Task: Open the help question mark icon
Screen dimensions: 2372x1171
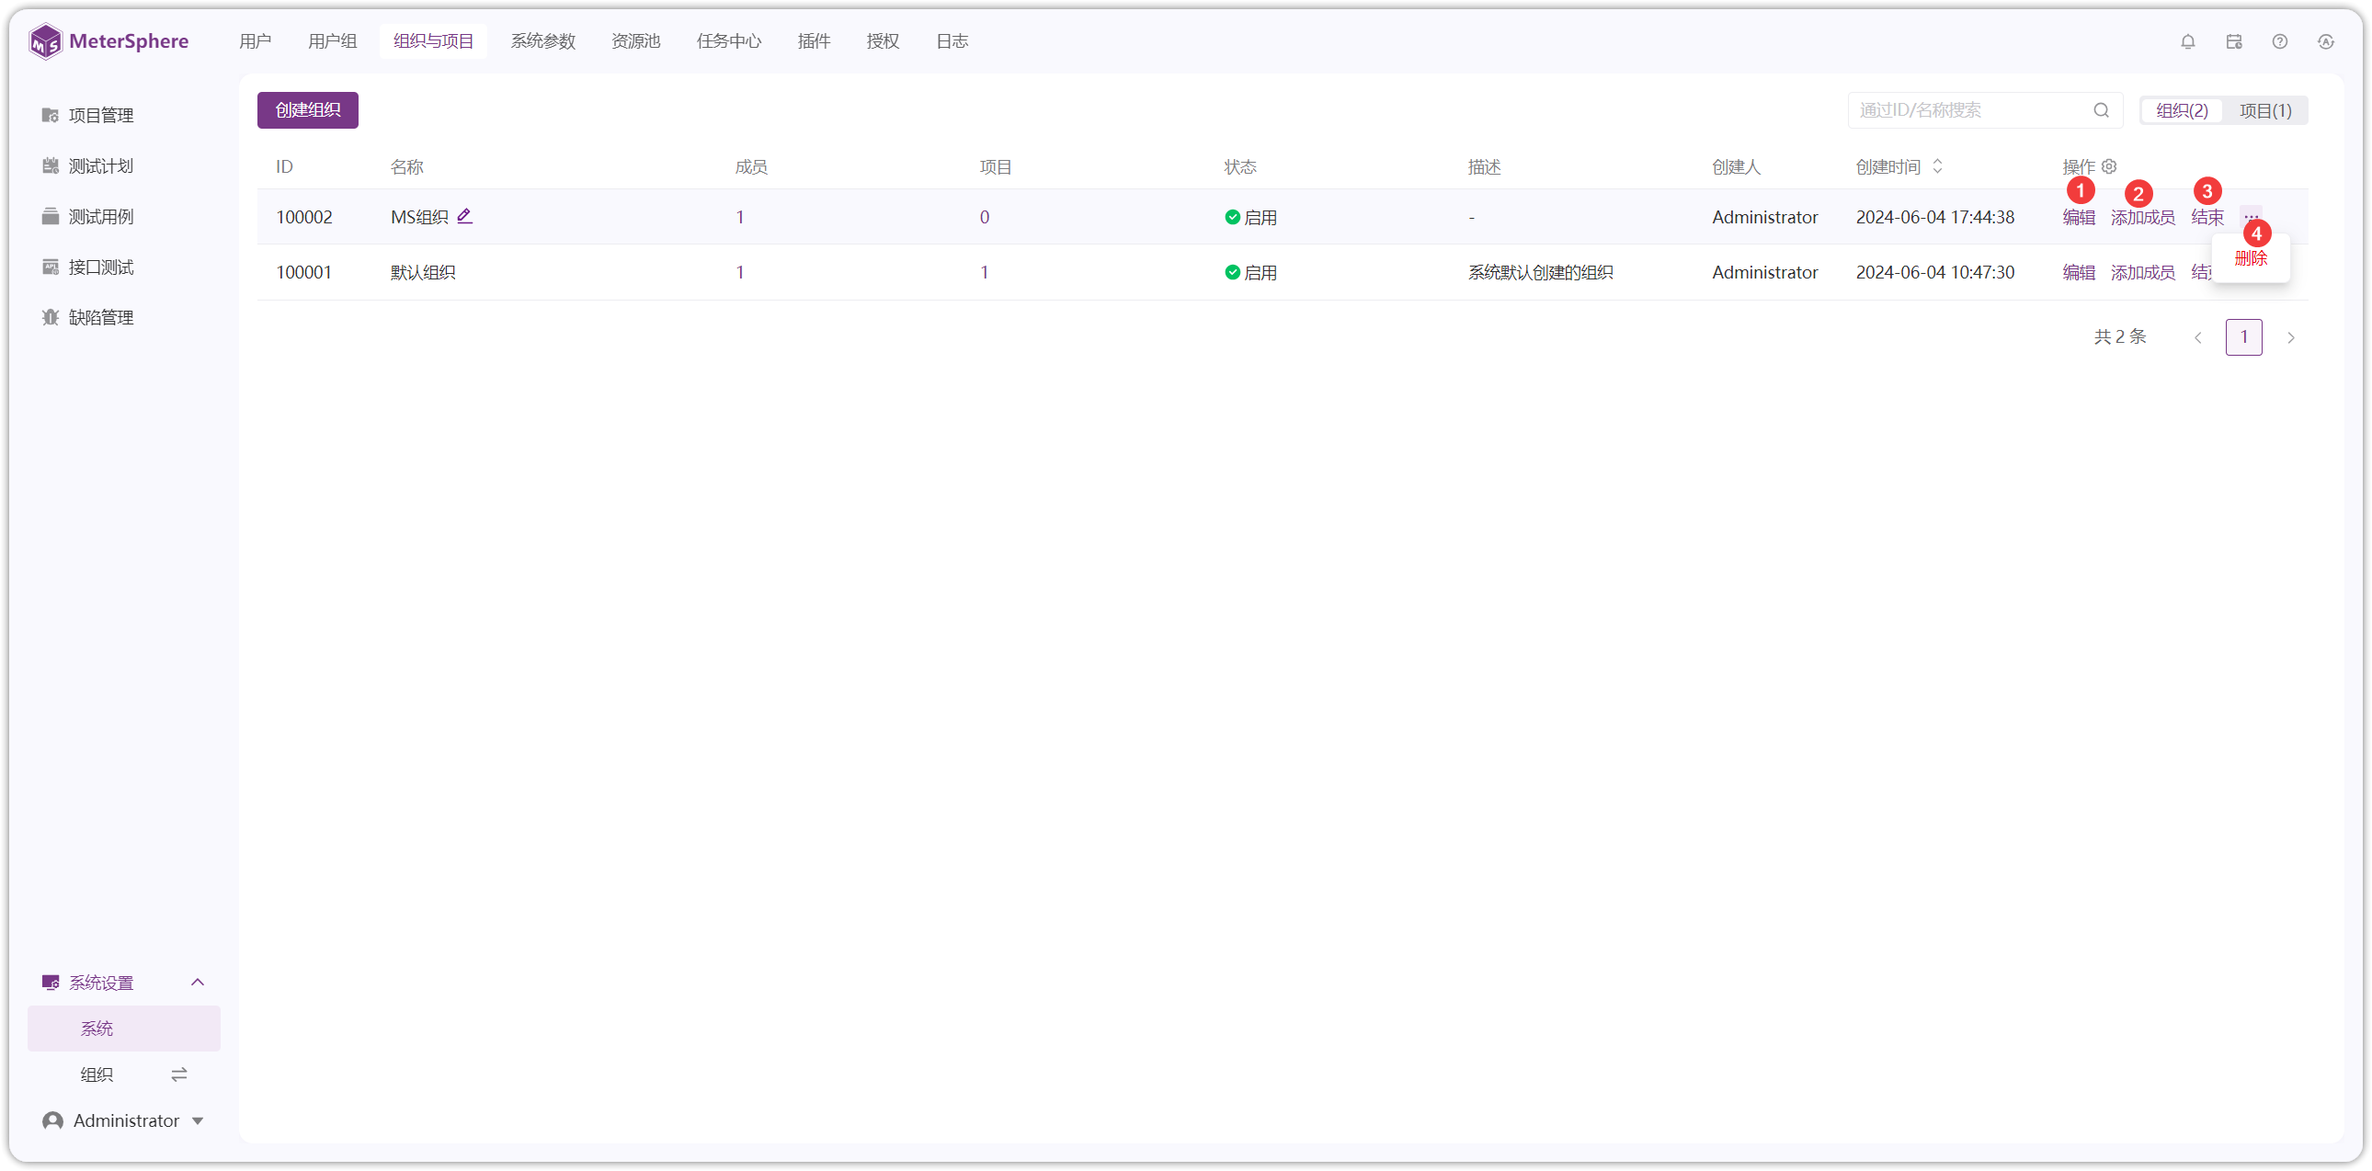Action: (x=2280, y=41)
